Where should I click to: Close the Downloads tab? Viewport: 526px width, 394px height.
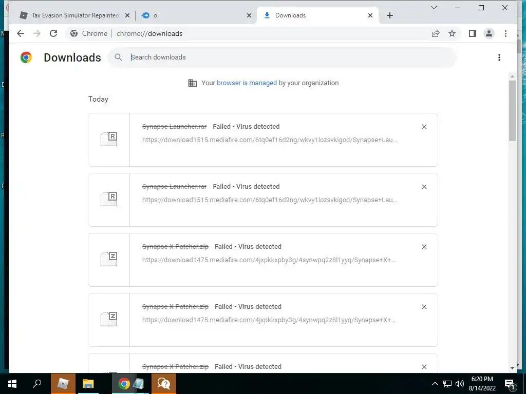point(370,15)
